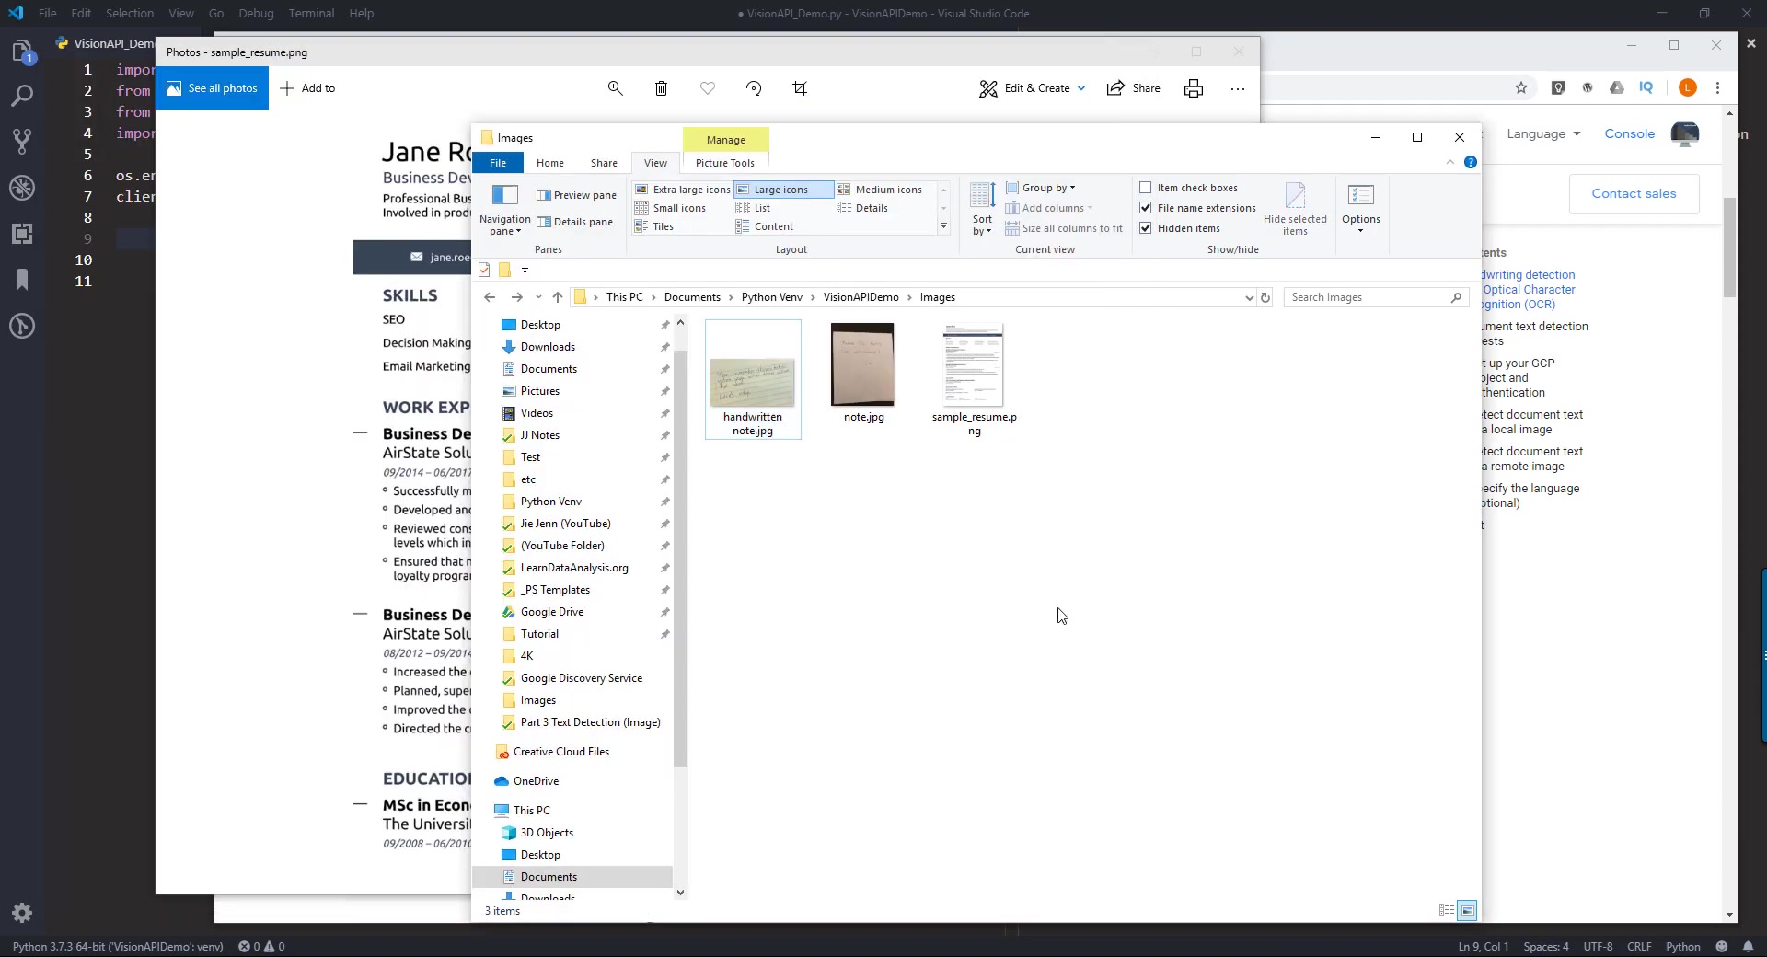Select the handwritten note.jpg thumbnail

pos(753,379)
